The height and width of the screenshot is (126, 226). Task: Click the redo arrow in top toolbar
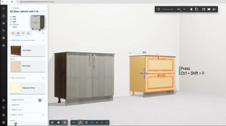point(184,9)
